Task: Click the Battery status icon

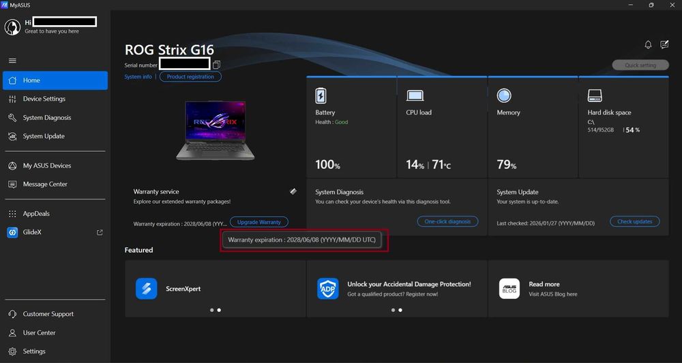Action: coord(321,95)
